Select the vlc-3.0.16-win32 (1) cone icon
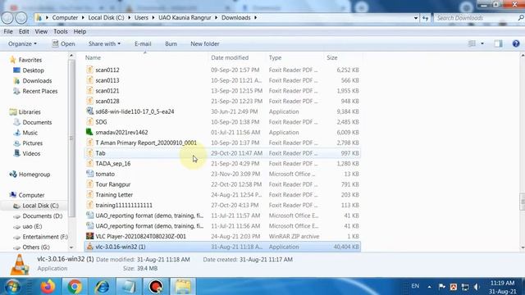The image size is (525, 295). click(89, 246)
